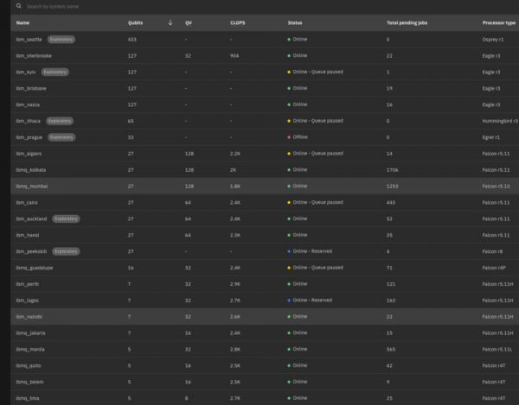The height and width of the screenshot is (405, 519).
Task: Click the yellow status dot for ibm_kyiv
Action: click(290, 72)
